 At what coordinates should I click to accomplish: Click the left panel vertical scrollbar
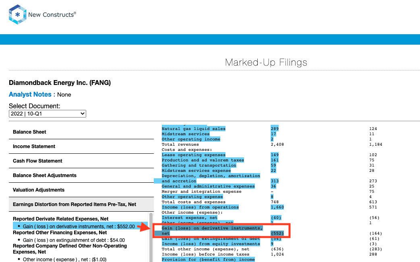[x=151, y=237]
